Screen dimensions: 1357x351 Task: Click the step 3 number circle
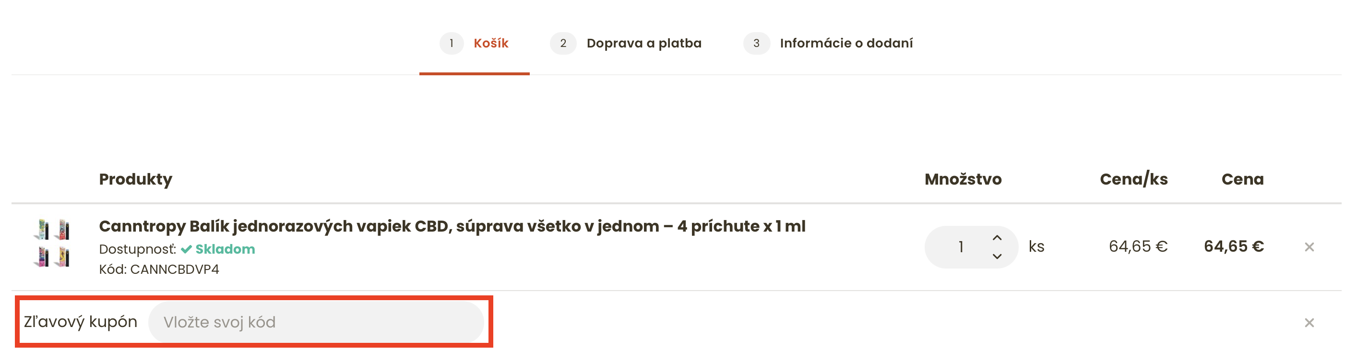(x=756, y=43)
